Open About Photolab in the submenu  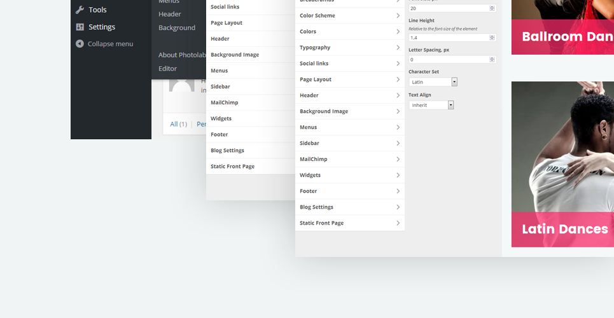click(182, 55)
